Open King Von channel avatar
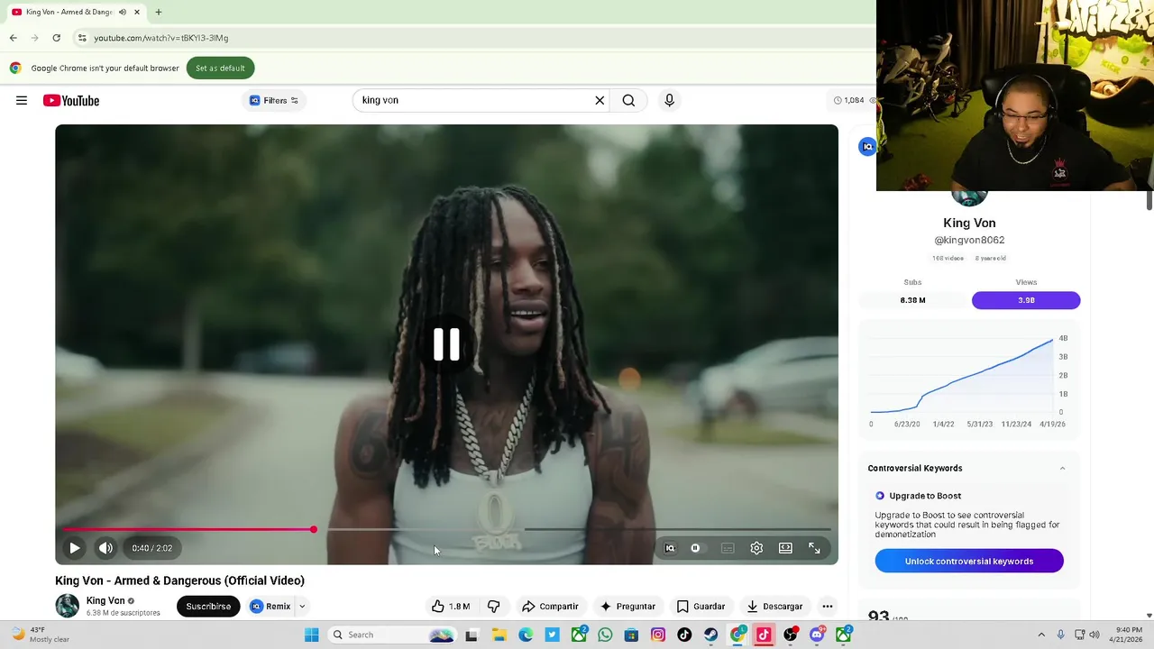The width and height of the screenshot is (1154, 649). tap(68, 606)
